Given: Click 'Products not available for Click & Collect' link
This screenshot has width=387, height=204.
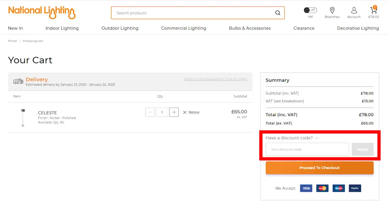Looking at the screenshot, I should pyautogui.click(x=215, y=79).
